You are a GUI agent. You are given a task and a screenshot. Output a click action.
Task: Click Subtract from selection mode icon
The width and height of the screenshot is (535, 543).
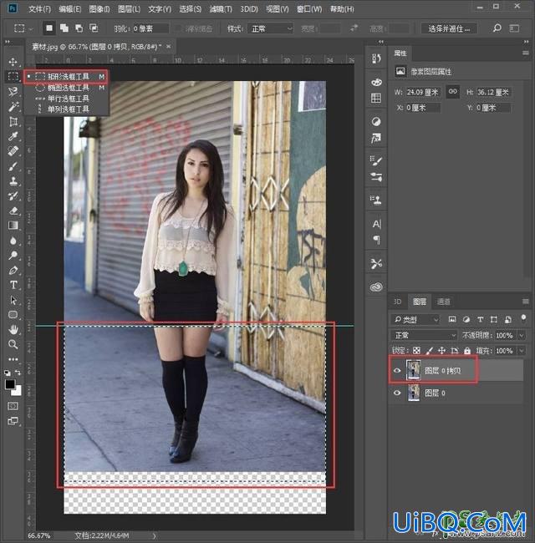point(79,28)
